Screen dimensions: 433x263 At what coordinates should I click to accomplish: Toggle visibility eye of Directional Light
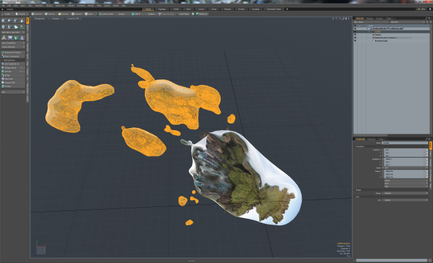click(x=355, y=40)
